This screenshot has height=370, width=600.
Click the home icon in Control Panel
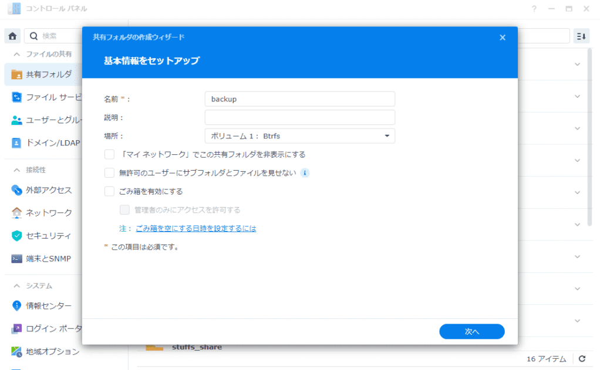point(12,36)
